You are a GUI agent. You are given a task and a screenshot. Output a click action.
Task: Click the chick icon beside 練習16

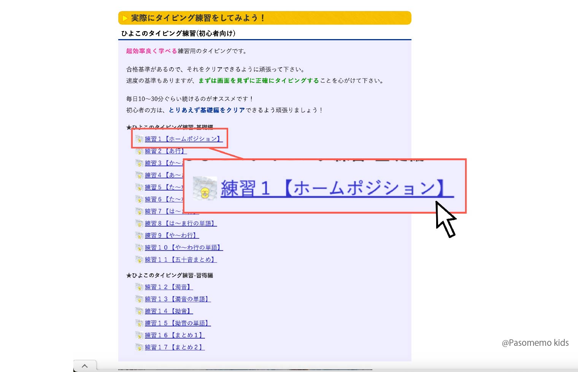[x=140, y=335]
